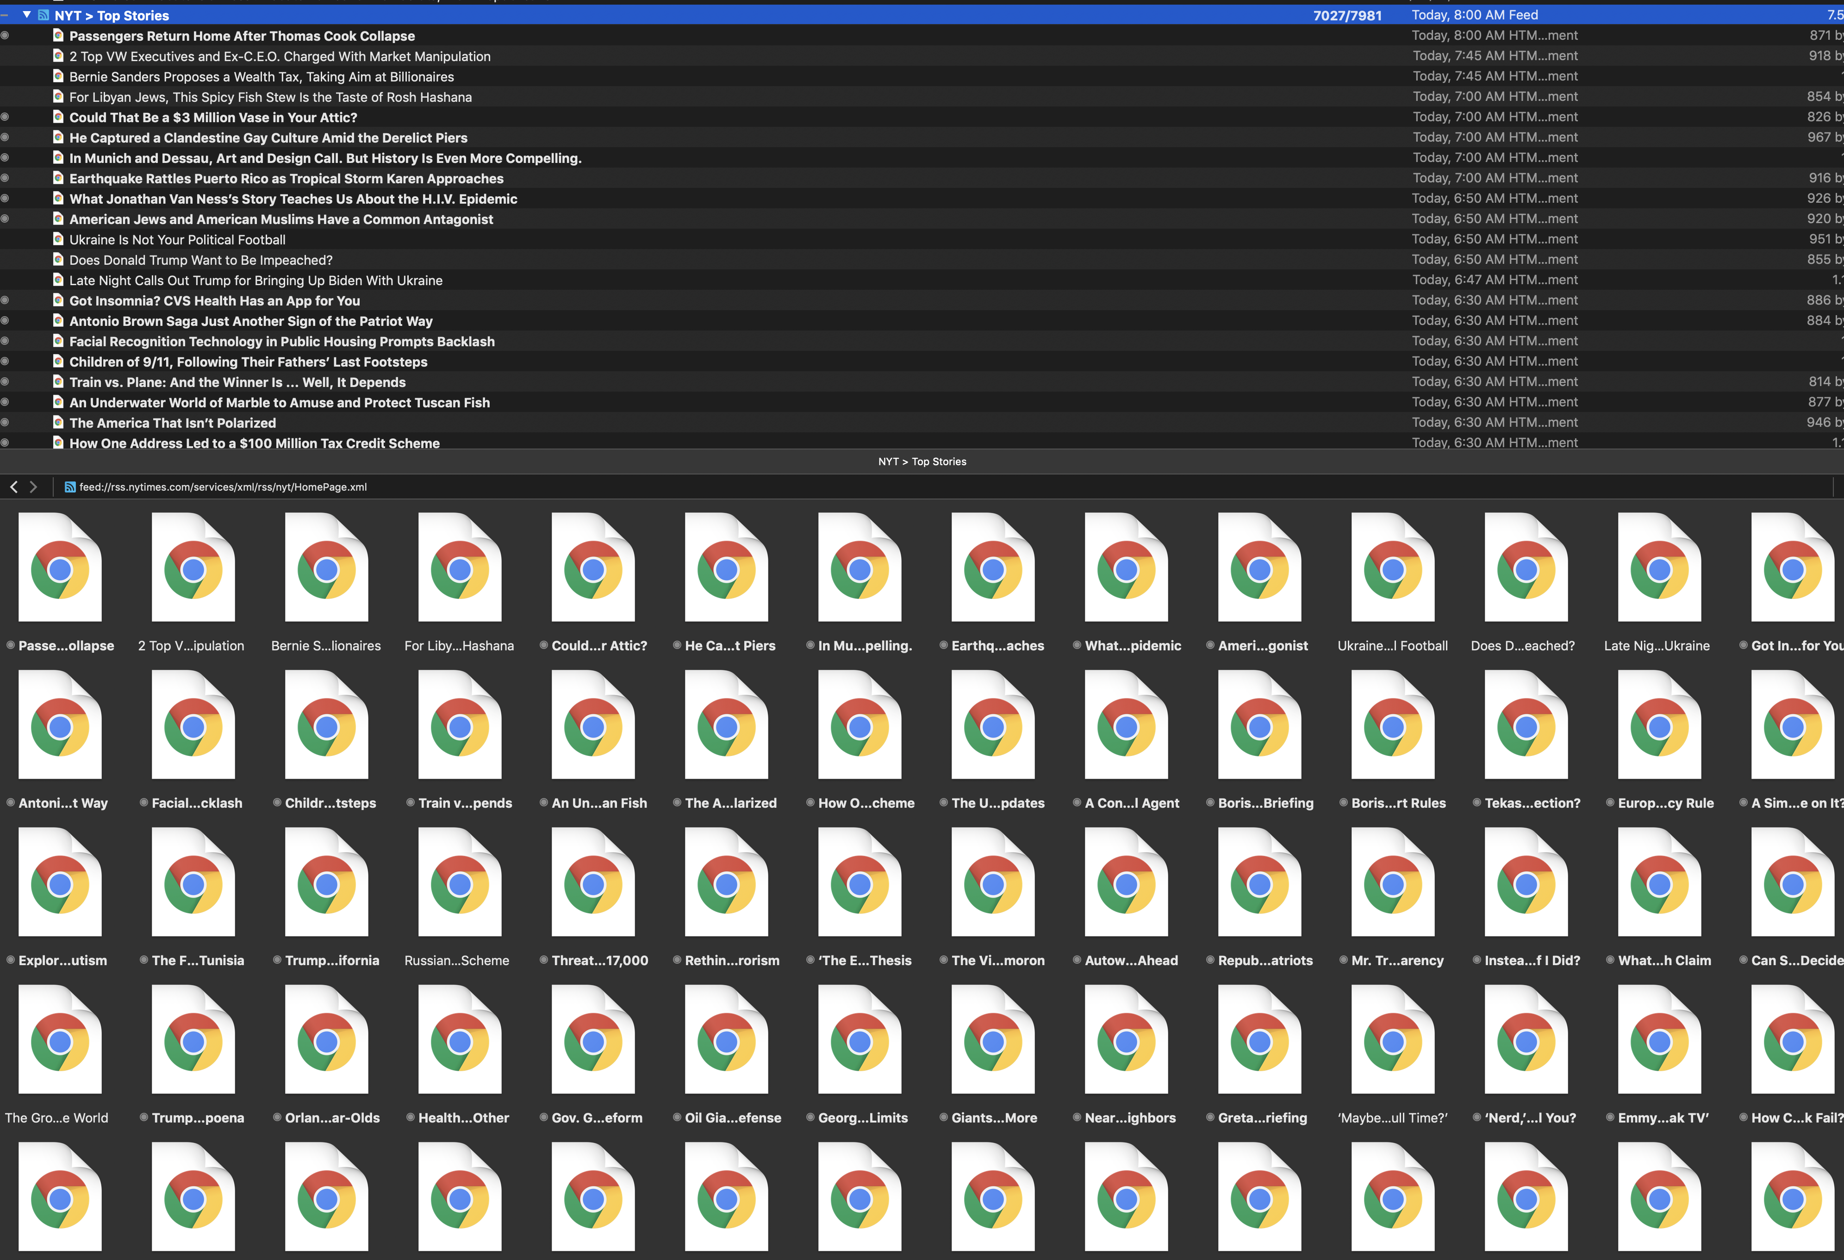Toggle unread dot for Could That Be a $3 Million Vase row
Image resolution: width=1844 pixels, height=1260 pixels.
click(x=5, y=117)
